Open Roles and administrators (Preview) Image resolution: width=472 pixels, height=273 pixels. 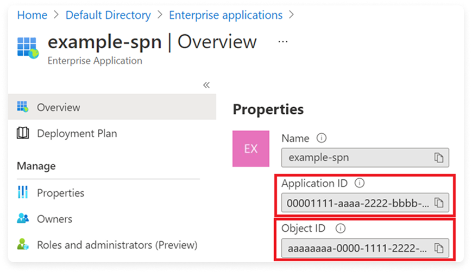coord(117,245)
